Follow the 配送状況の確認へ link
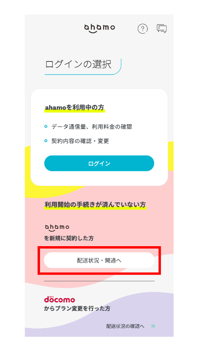 (x=125, y=326)
